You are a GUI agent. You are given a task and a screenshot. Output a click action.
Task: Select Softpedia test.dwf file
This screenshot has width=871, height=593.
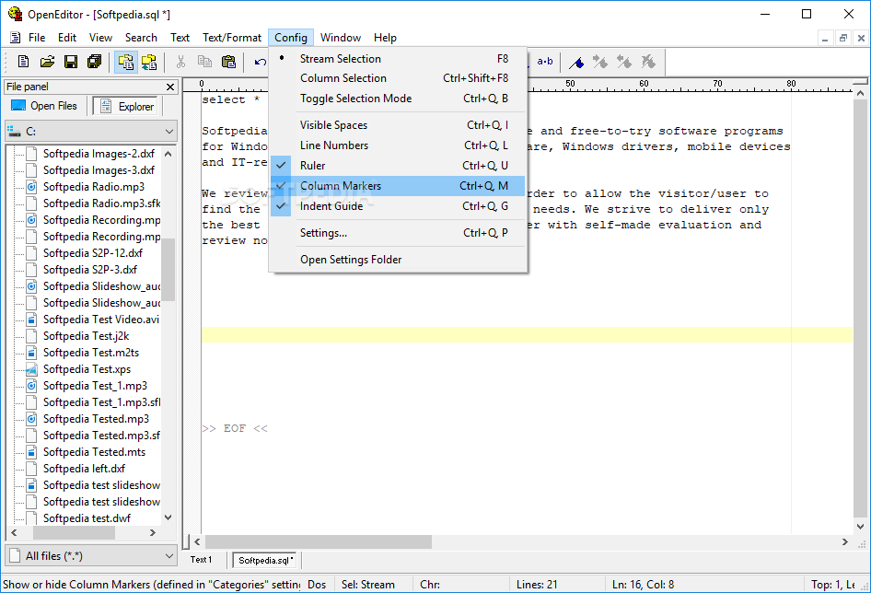tap(87, 518)
